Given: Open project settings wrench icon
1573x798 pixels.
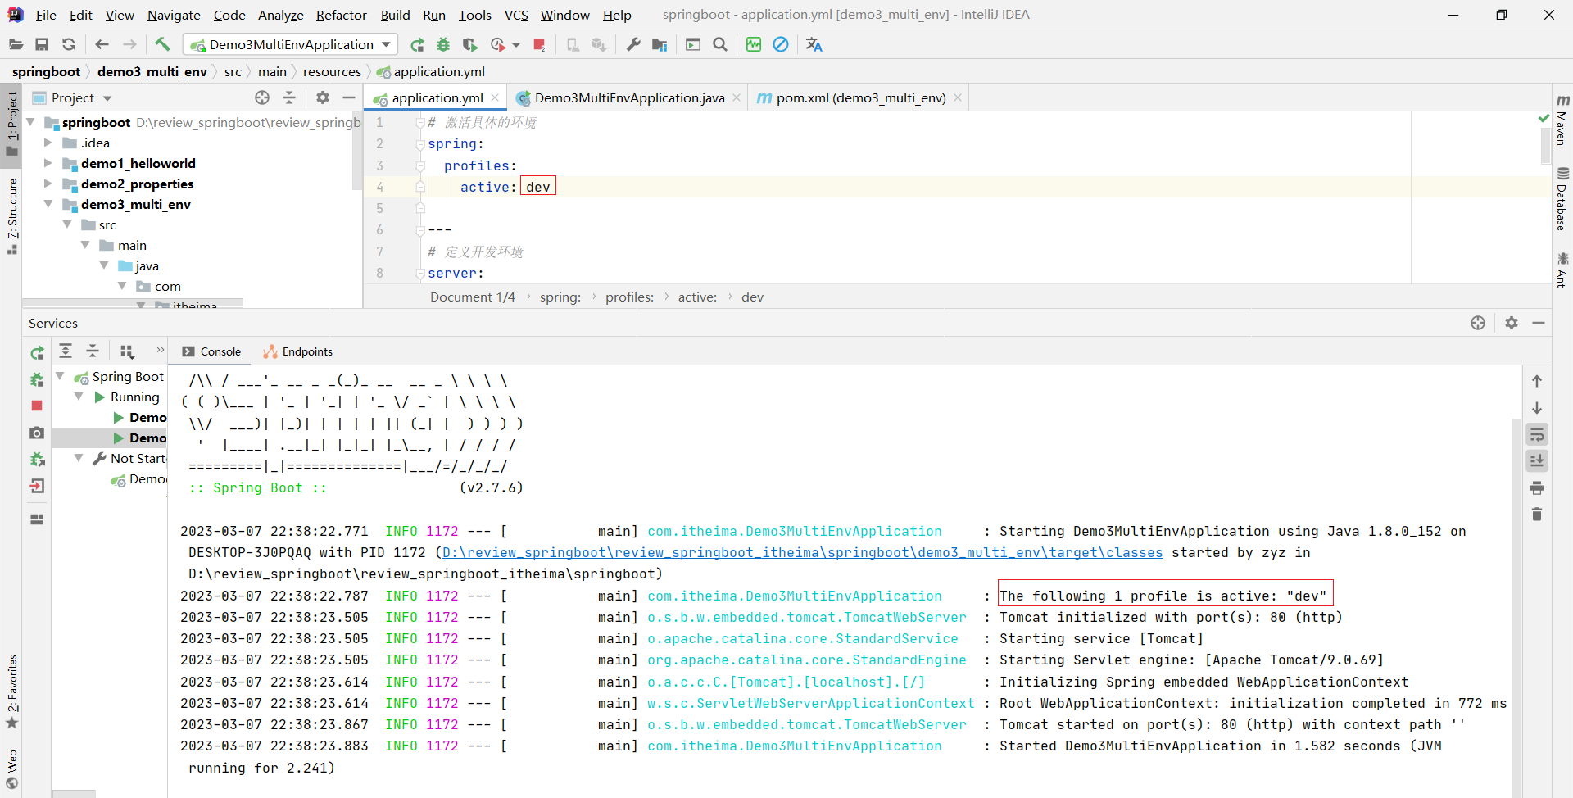Looking at the screenshot, I should (633, 44).
